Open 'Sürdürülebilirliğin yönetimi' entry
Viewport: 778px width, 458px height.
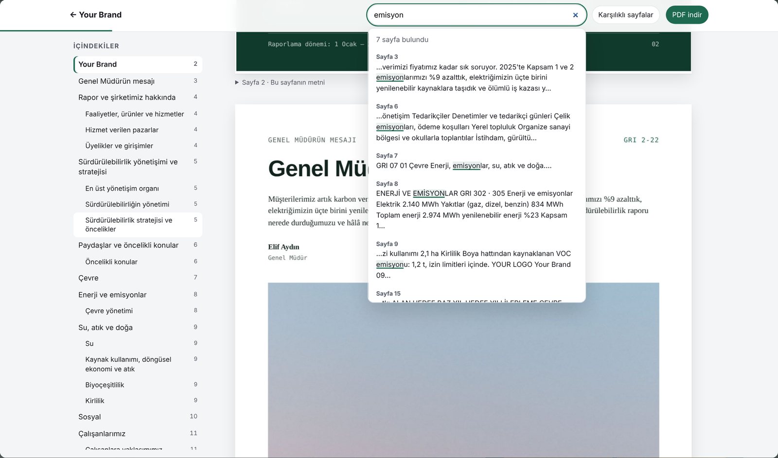pos(138,204)
